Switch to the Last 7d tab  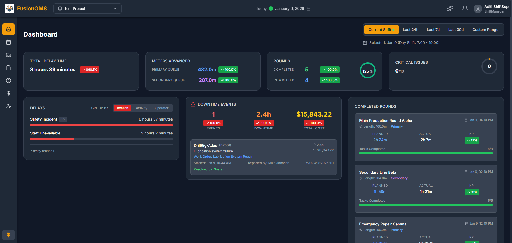(433, 30)
